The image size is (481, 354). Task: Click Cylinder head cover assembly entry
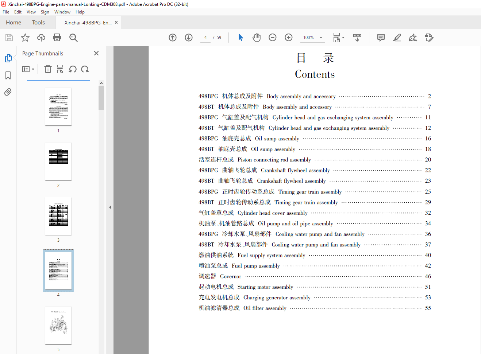315,213
